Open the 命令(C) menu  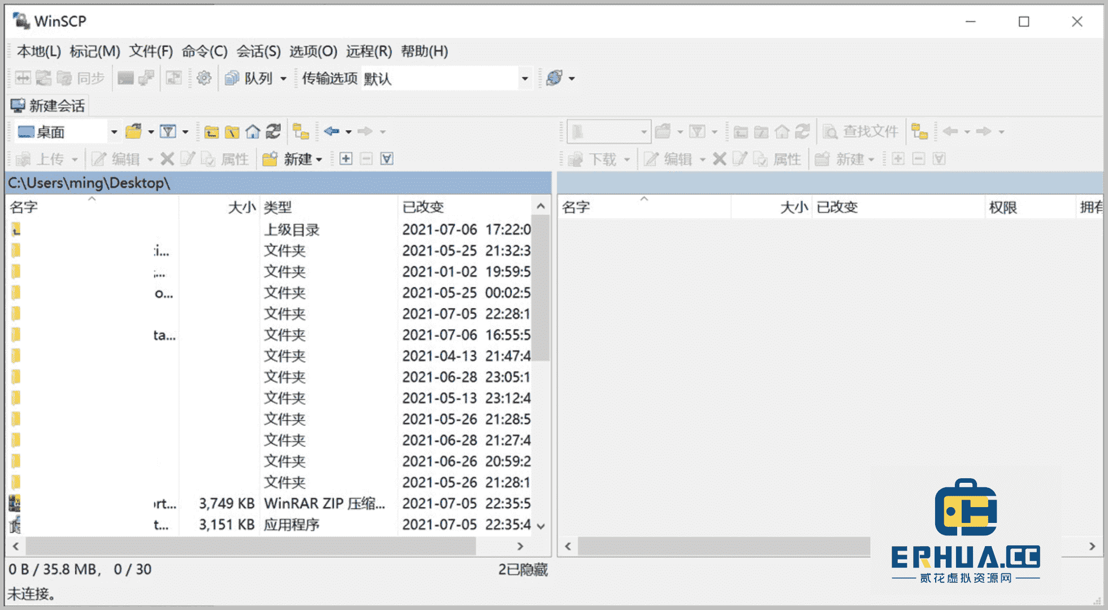point(205,51)
